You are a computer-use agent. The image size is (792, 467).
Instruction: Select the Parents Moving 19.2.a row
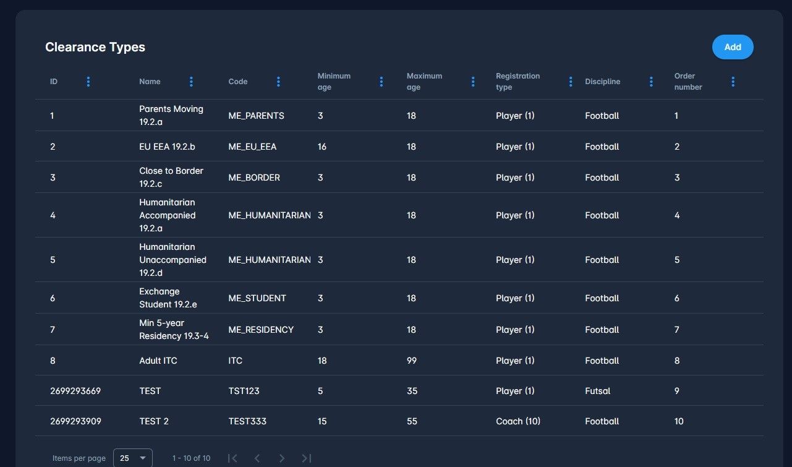click(171, 116)
